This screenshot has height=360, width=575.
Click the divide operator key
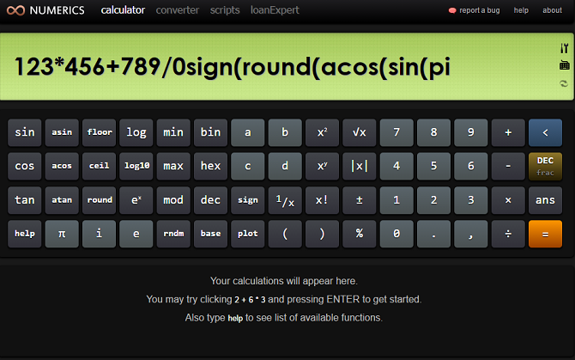[x=508, y=234]
